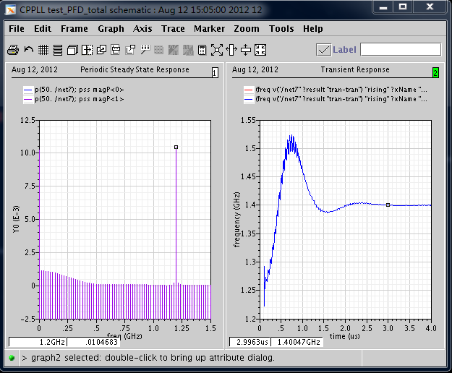Click the Print toolbar icon
The height and width of the screenshot is (373, 452).
(13, 50)
